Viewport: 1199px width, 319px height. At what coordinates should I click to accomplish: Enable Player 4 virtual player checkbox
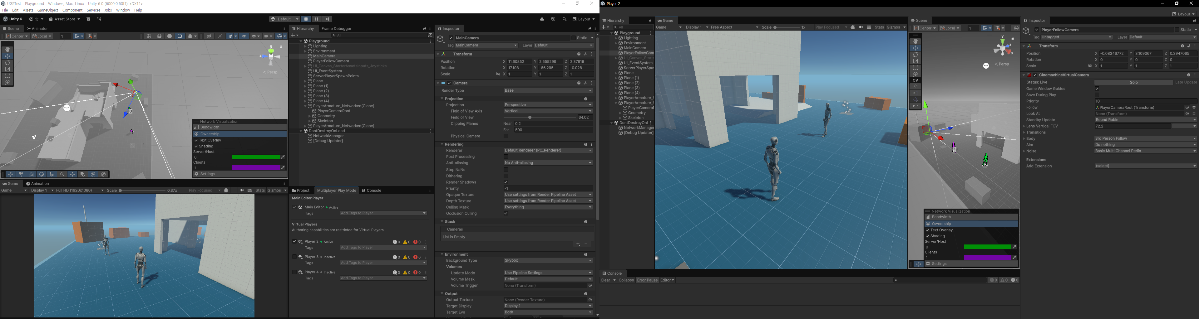click(x=294, y=272)
